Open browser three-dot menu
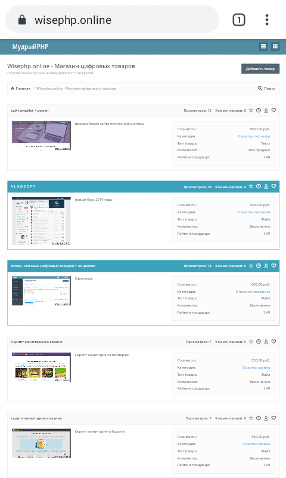Viewport: 286px width, 478px height. (267, 20)
